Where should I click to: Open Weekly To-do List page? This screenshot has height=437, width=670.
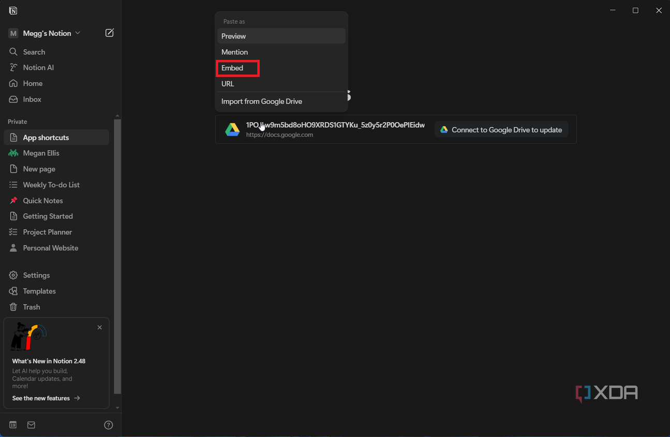[56, 185]
